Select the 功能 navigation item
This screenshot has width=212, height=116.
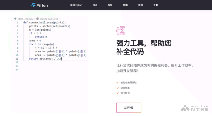(x=125, y=5)
